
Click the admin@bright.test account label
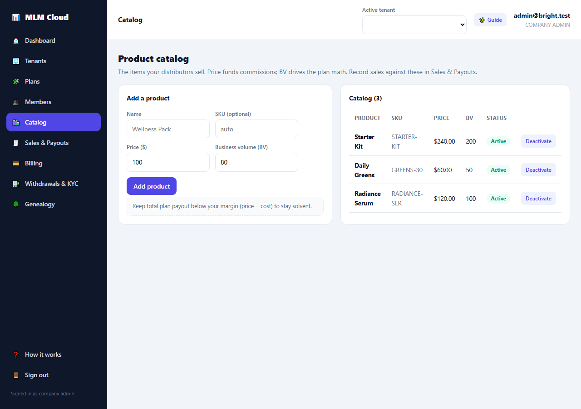point(542,15)
